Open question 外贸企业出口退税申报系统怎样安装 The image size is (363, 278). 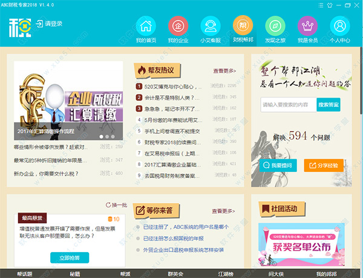[183, 250]
